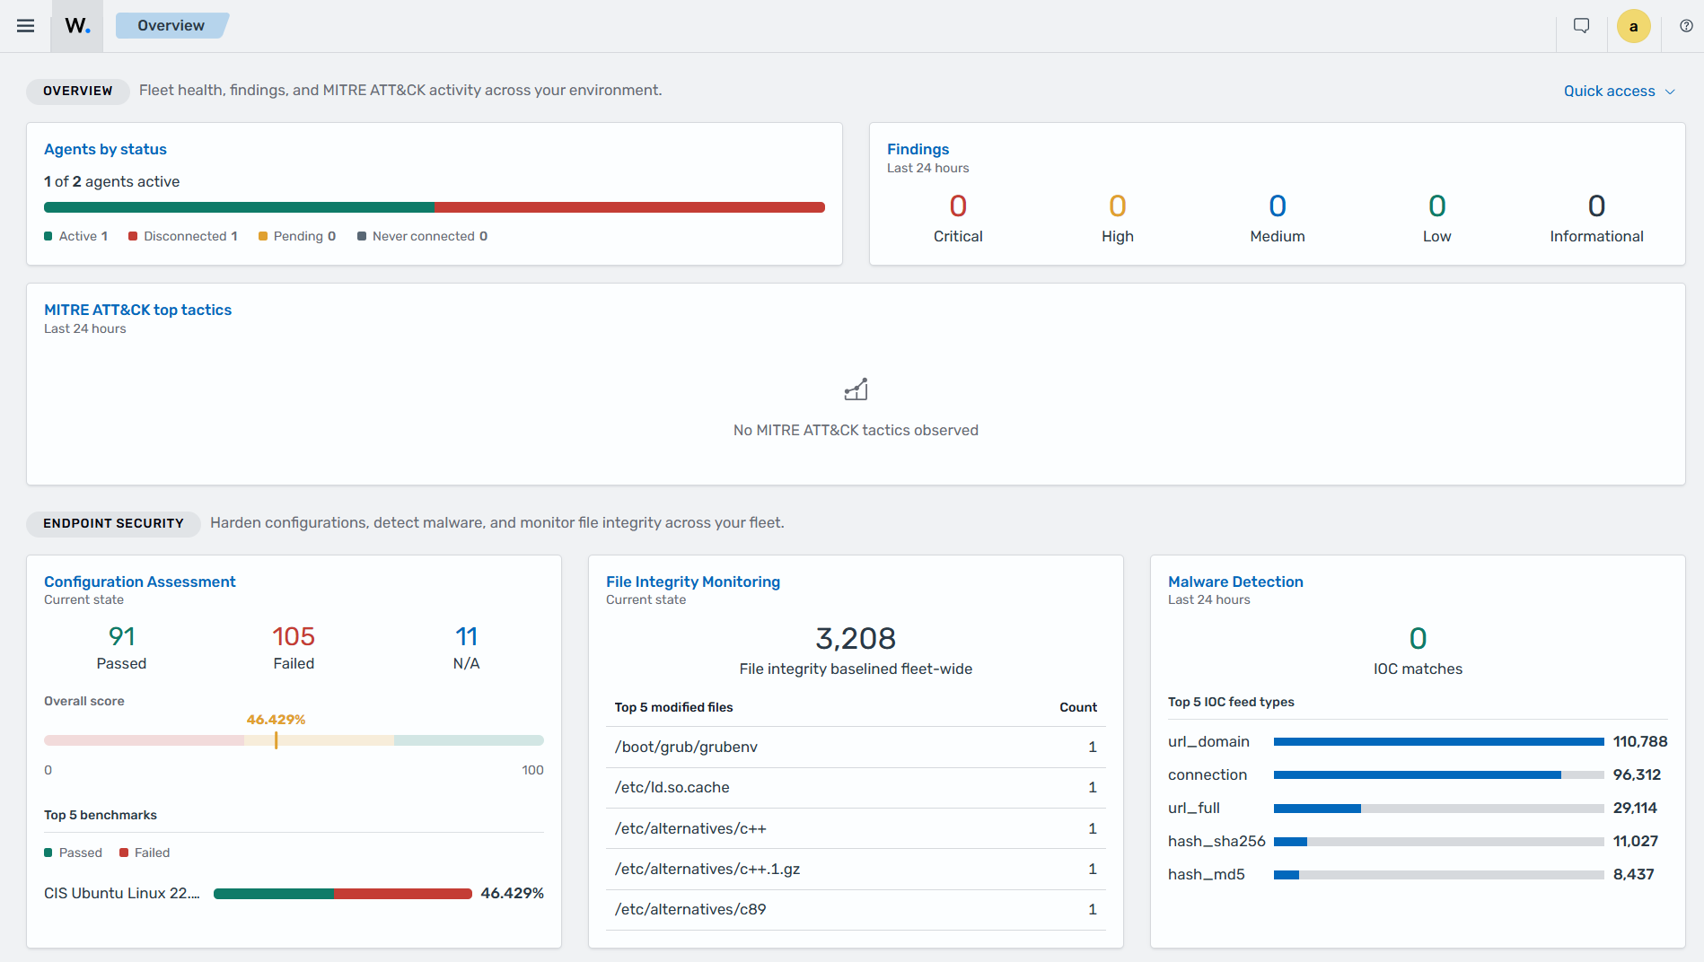Open the Findings panel title
This screenshot has height=962, width=1704.
918,149
